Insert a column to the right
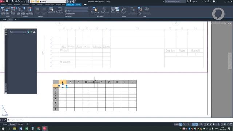 point(23,11)
